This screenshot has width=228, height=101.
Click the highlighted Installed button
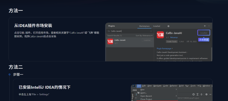click(204, 33)
